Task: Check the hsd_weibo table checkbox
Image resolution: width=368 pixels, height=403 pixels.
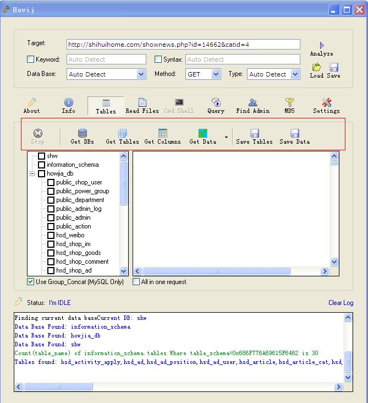Action: point(51,235)
